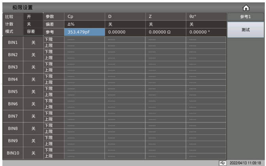
Task: Toggle BIN10 on/off state
Action: click(33, 153)
